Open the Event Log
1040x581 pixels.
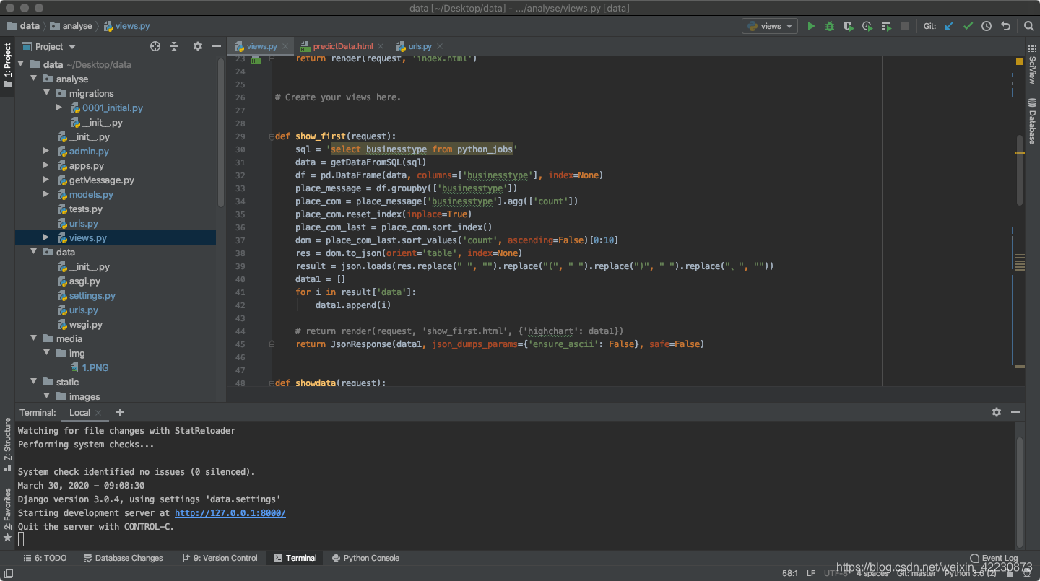pyautogui.click(x=994, y=558)
